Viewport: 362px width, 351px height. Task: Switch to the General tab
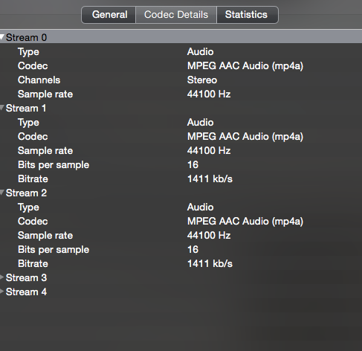(x=109, y=15)
